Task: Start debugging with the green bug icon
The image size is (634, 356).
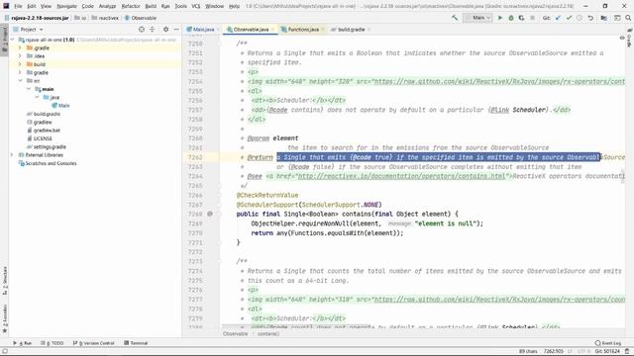Action: 511,18
